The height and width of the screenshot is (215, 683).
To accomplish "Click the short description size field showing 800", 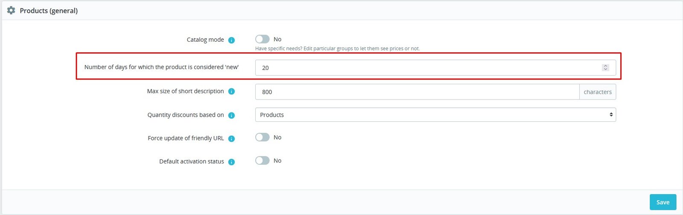I will click(417, 92).
